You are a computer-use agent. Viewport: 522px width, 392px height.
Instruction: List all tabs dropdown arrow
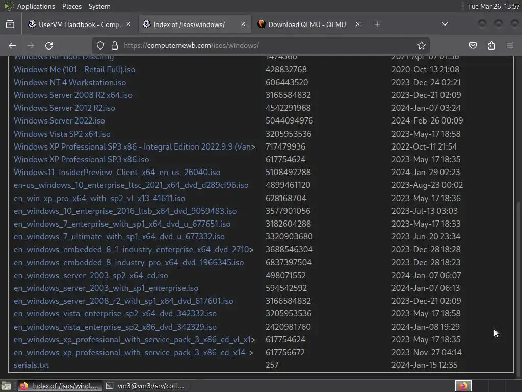click(445, 24)
